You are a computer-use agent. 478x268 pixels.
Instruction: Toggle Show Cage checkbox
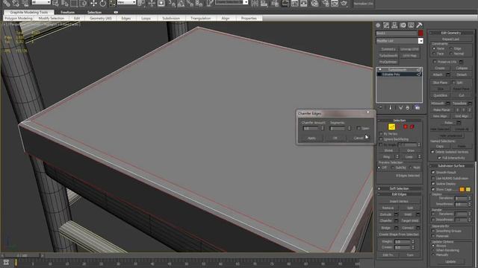(433, 189)
